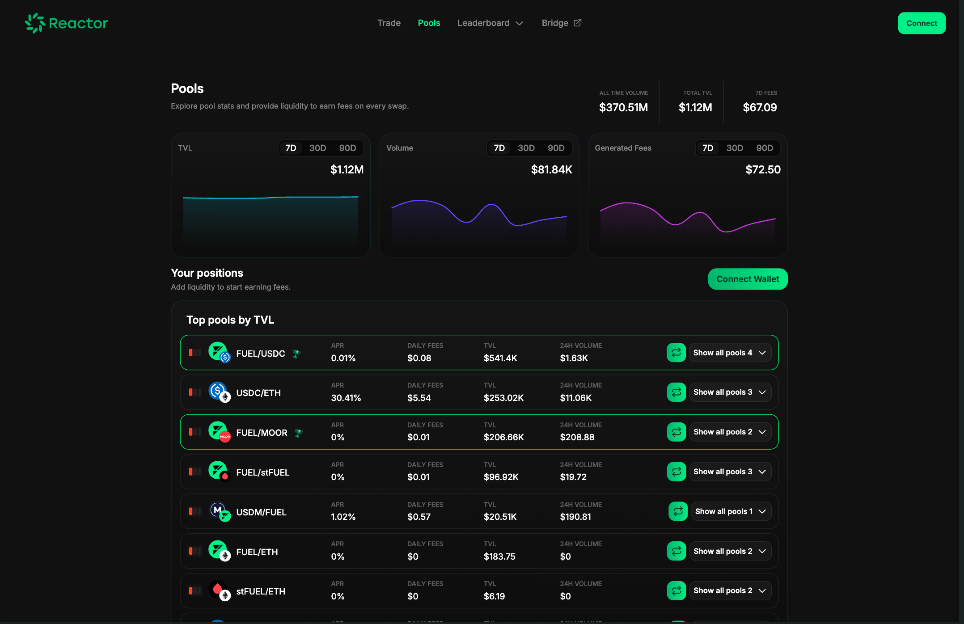
Task: Click the Connect Wallet button
Action: [x=748, y=279]
